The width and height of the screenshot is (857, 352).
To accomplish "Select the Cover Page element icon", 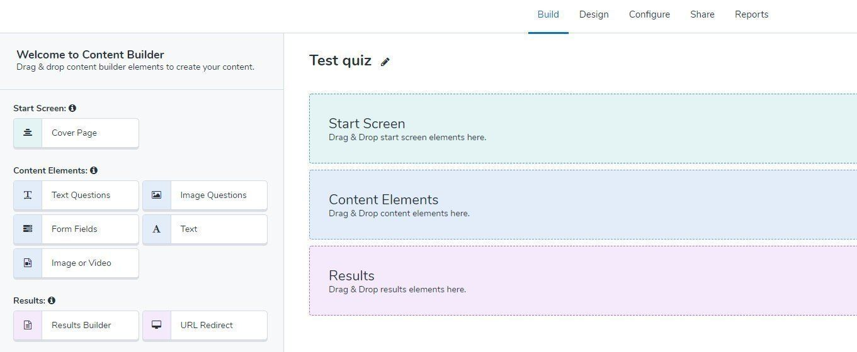I will click(28, 133).
